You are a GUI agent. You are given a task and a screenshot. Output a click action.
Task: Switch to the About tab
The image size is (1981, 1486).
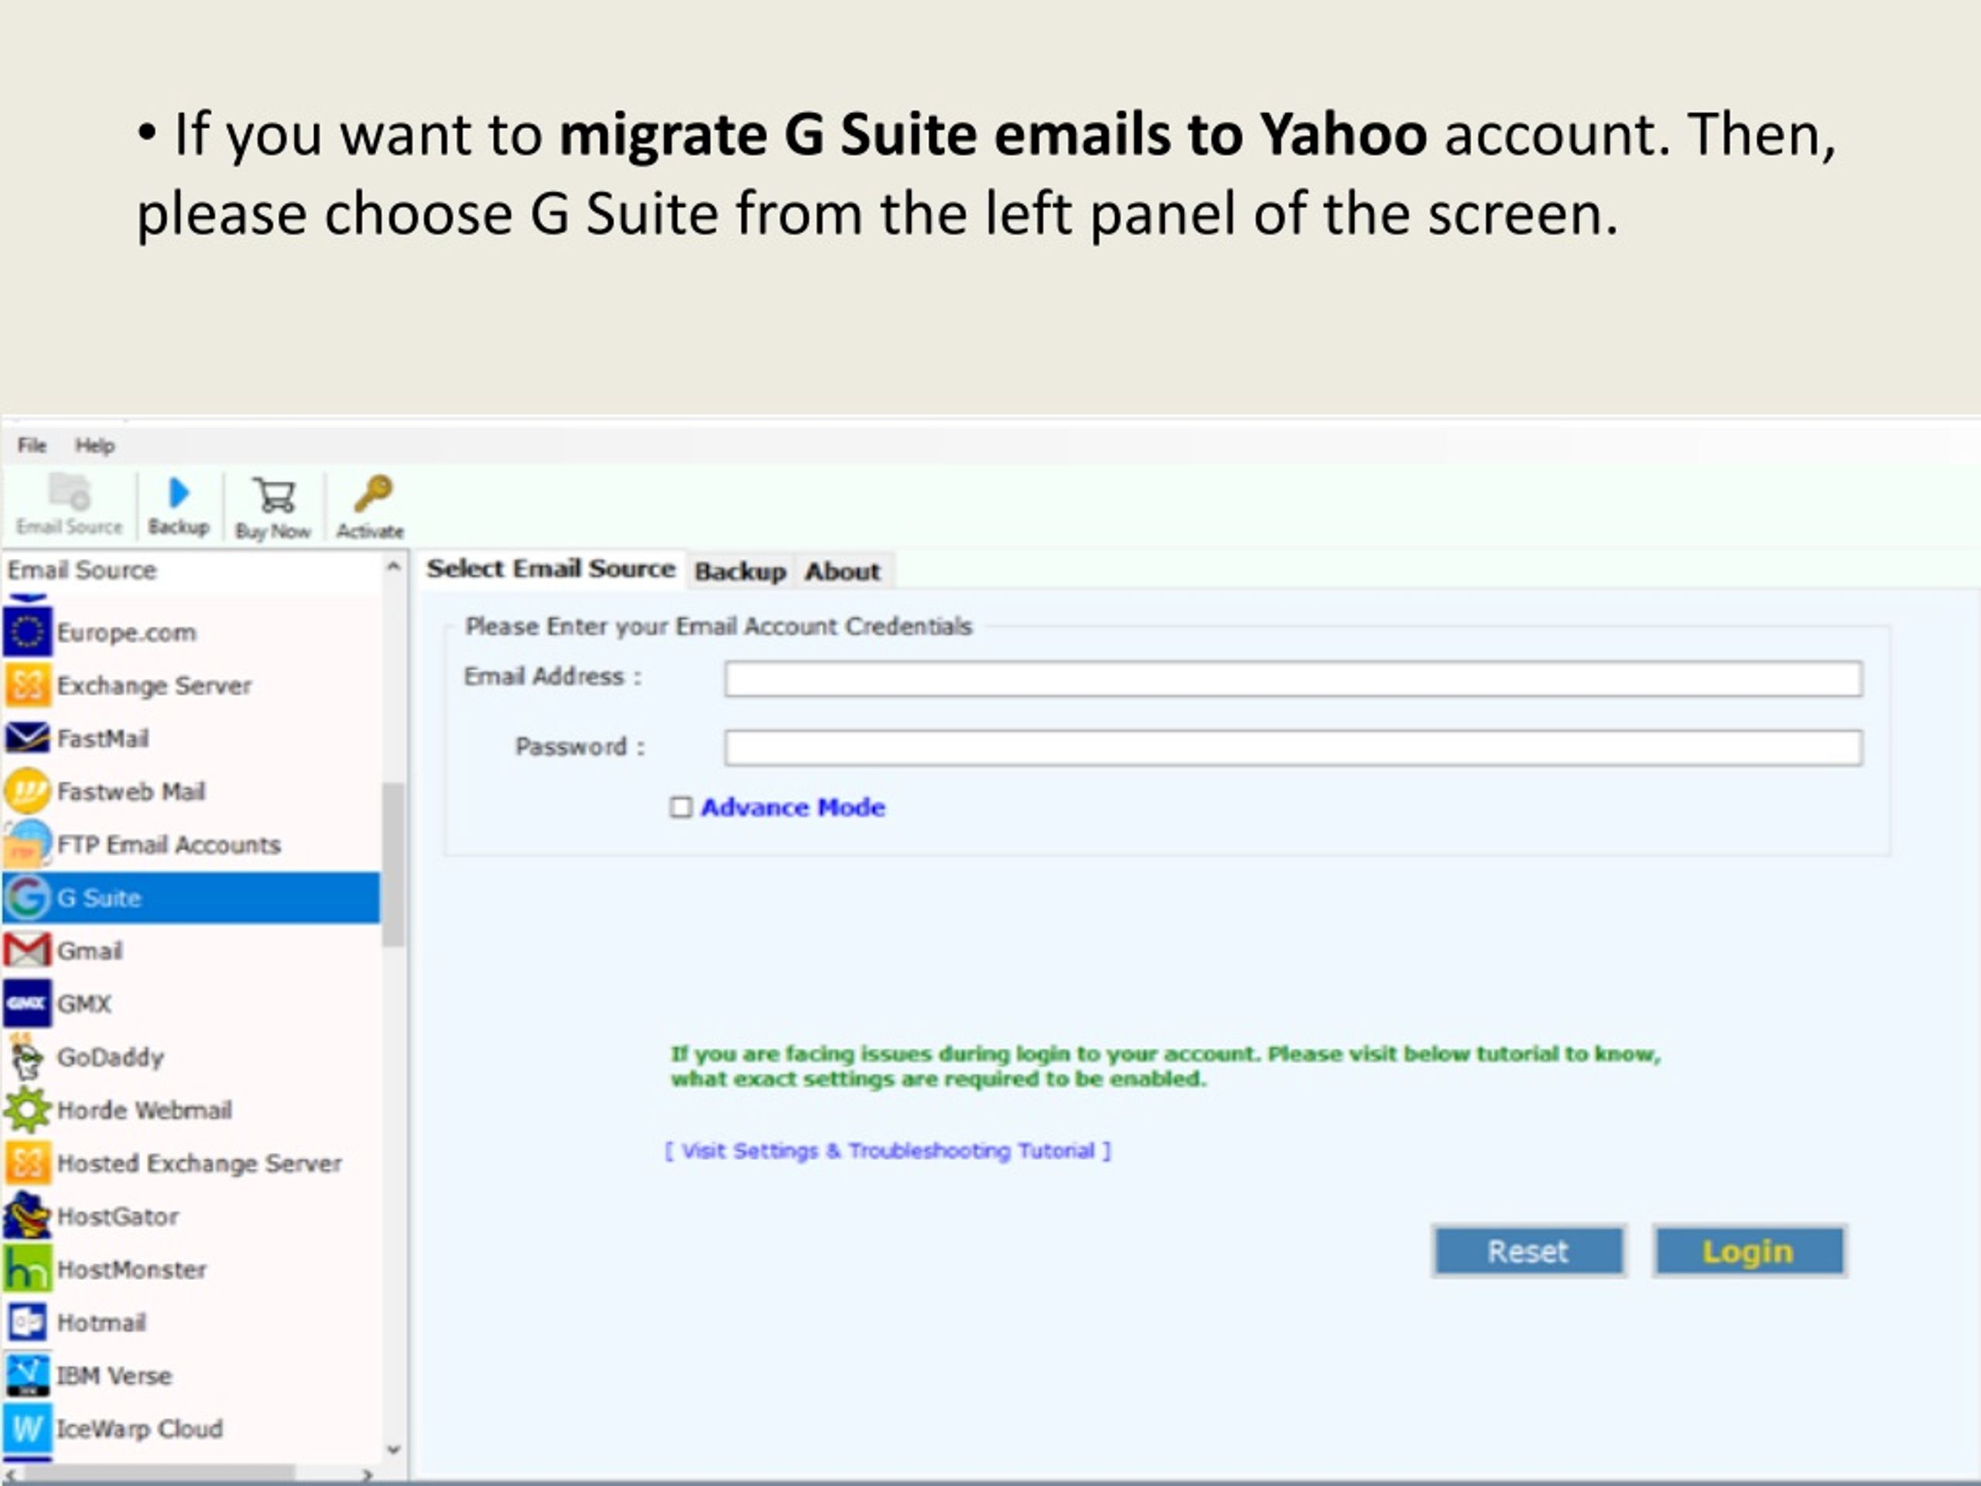pyautogui.click(x=842, y=571)
